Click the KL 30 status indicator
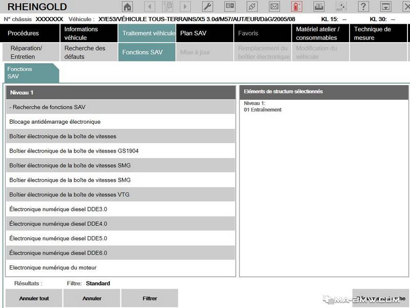This screenshot has width=410, height=308. coord(382,19)
